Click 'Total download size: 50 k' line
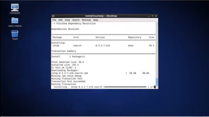209x117 pixels. [68, 62]
